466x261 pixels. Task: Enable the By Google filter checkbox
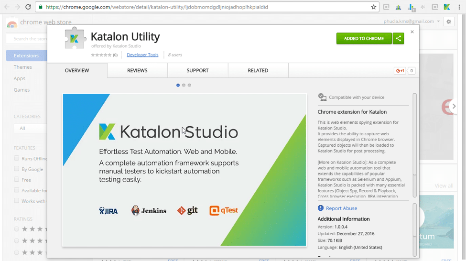point(17,169)
